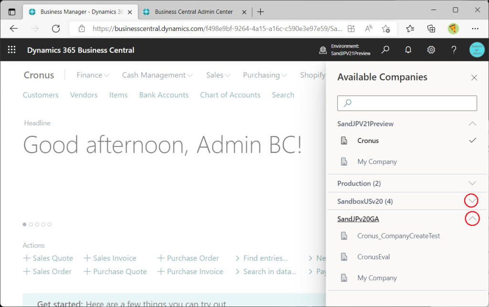Image resolution: width=489 pixels, height=307 pixels.
Task: Open the Vendors list
Action: point(84,95)
